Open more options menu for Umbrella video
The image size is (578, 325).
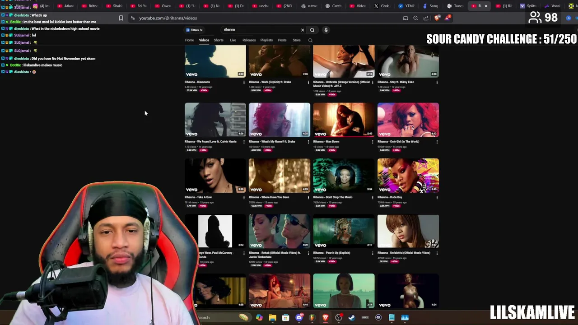pos(373,83)
